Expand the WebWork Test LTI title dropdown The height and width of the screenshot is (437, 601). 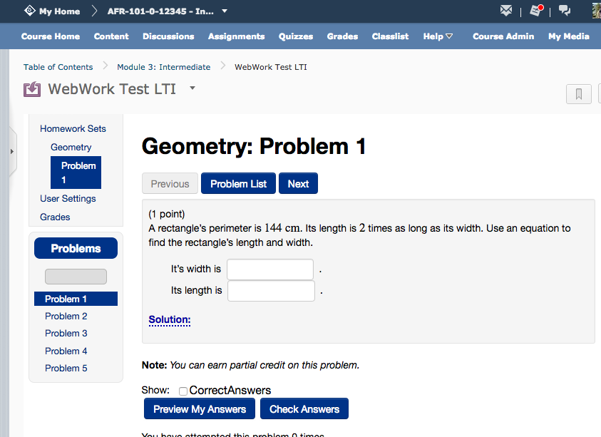pos(192,88)
